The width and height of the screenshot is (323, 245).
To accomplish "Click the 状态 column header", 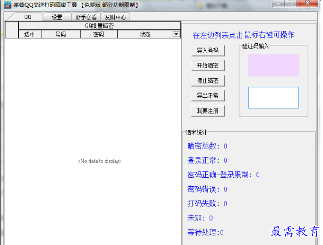I will click(145, 34).
